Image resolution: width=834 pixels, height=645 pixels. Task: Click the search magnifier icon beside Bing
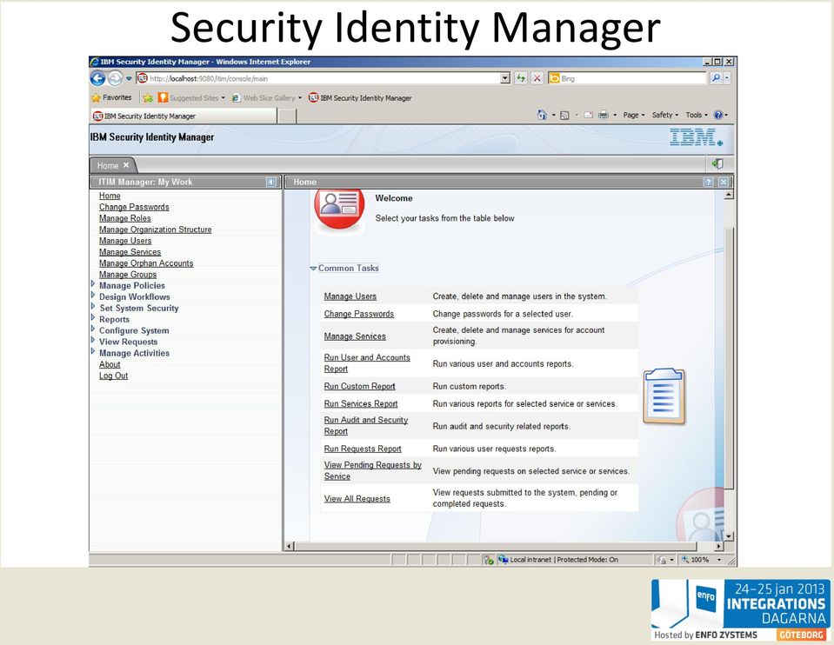coord(716,78)
